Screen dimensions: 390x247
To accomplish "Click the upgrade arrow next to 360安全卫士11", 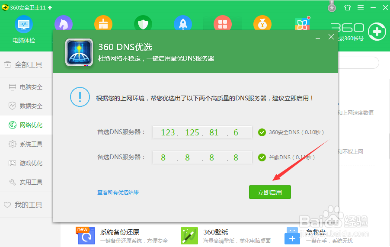I will pos(50,8).
